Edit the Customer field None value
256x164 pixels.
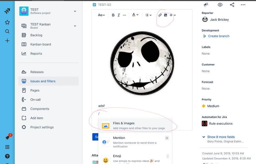click(206, 71)
